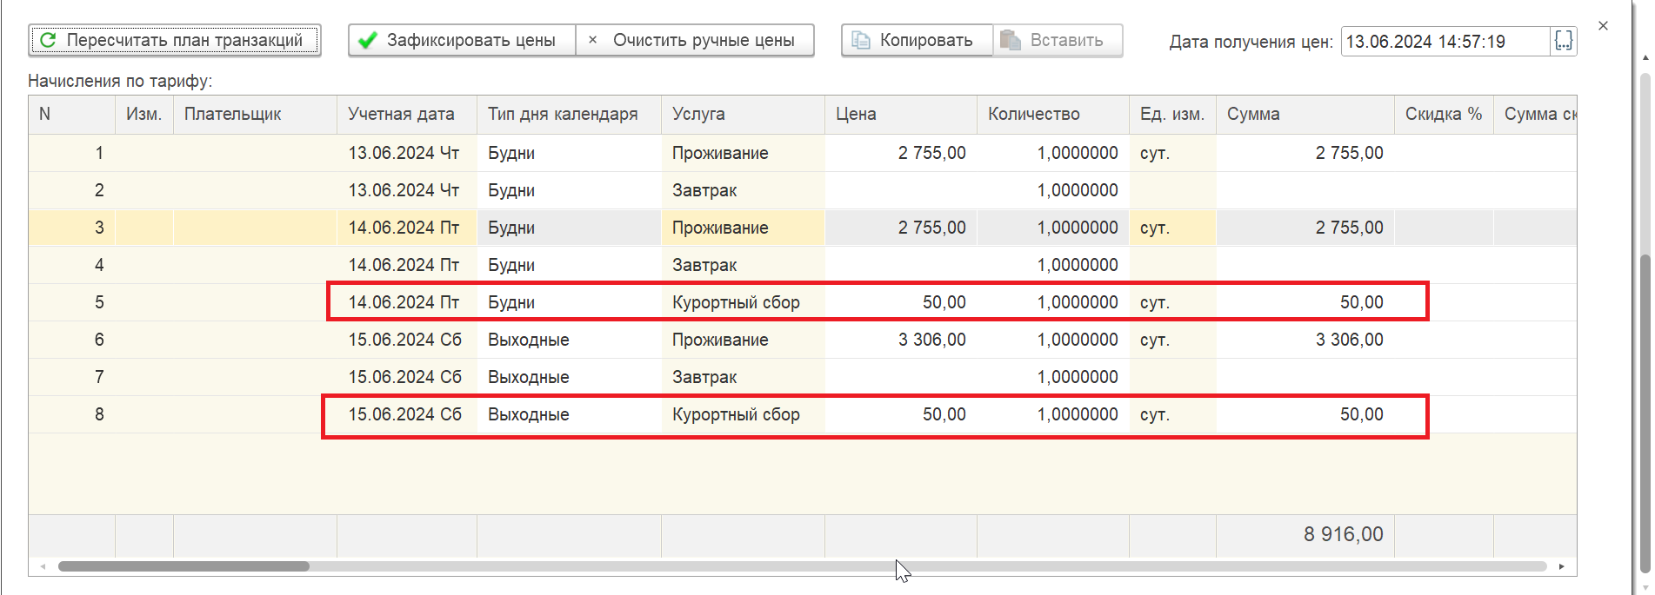Click the Плательщик column header
Image resolution: width=1655 pixels, height=595 pixels.
(255, 115)
